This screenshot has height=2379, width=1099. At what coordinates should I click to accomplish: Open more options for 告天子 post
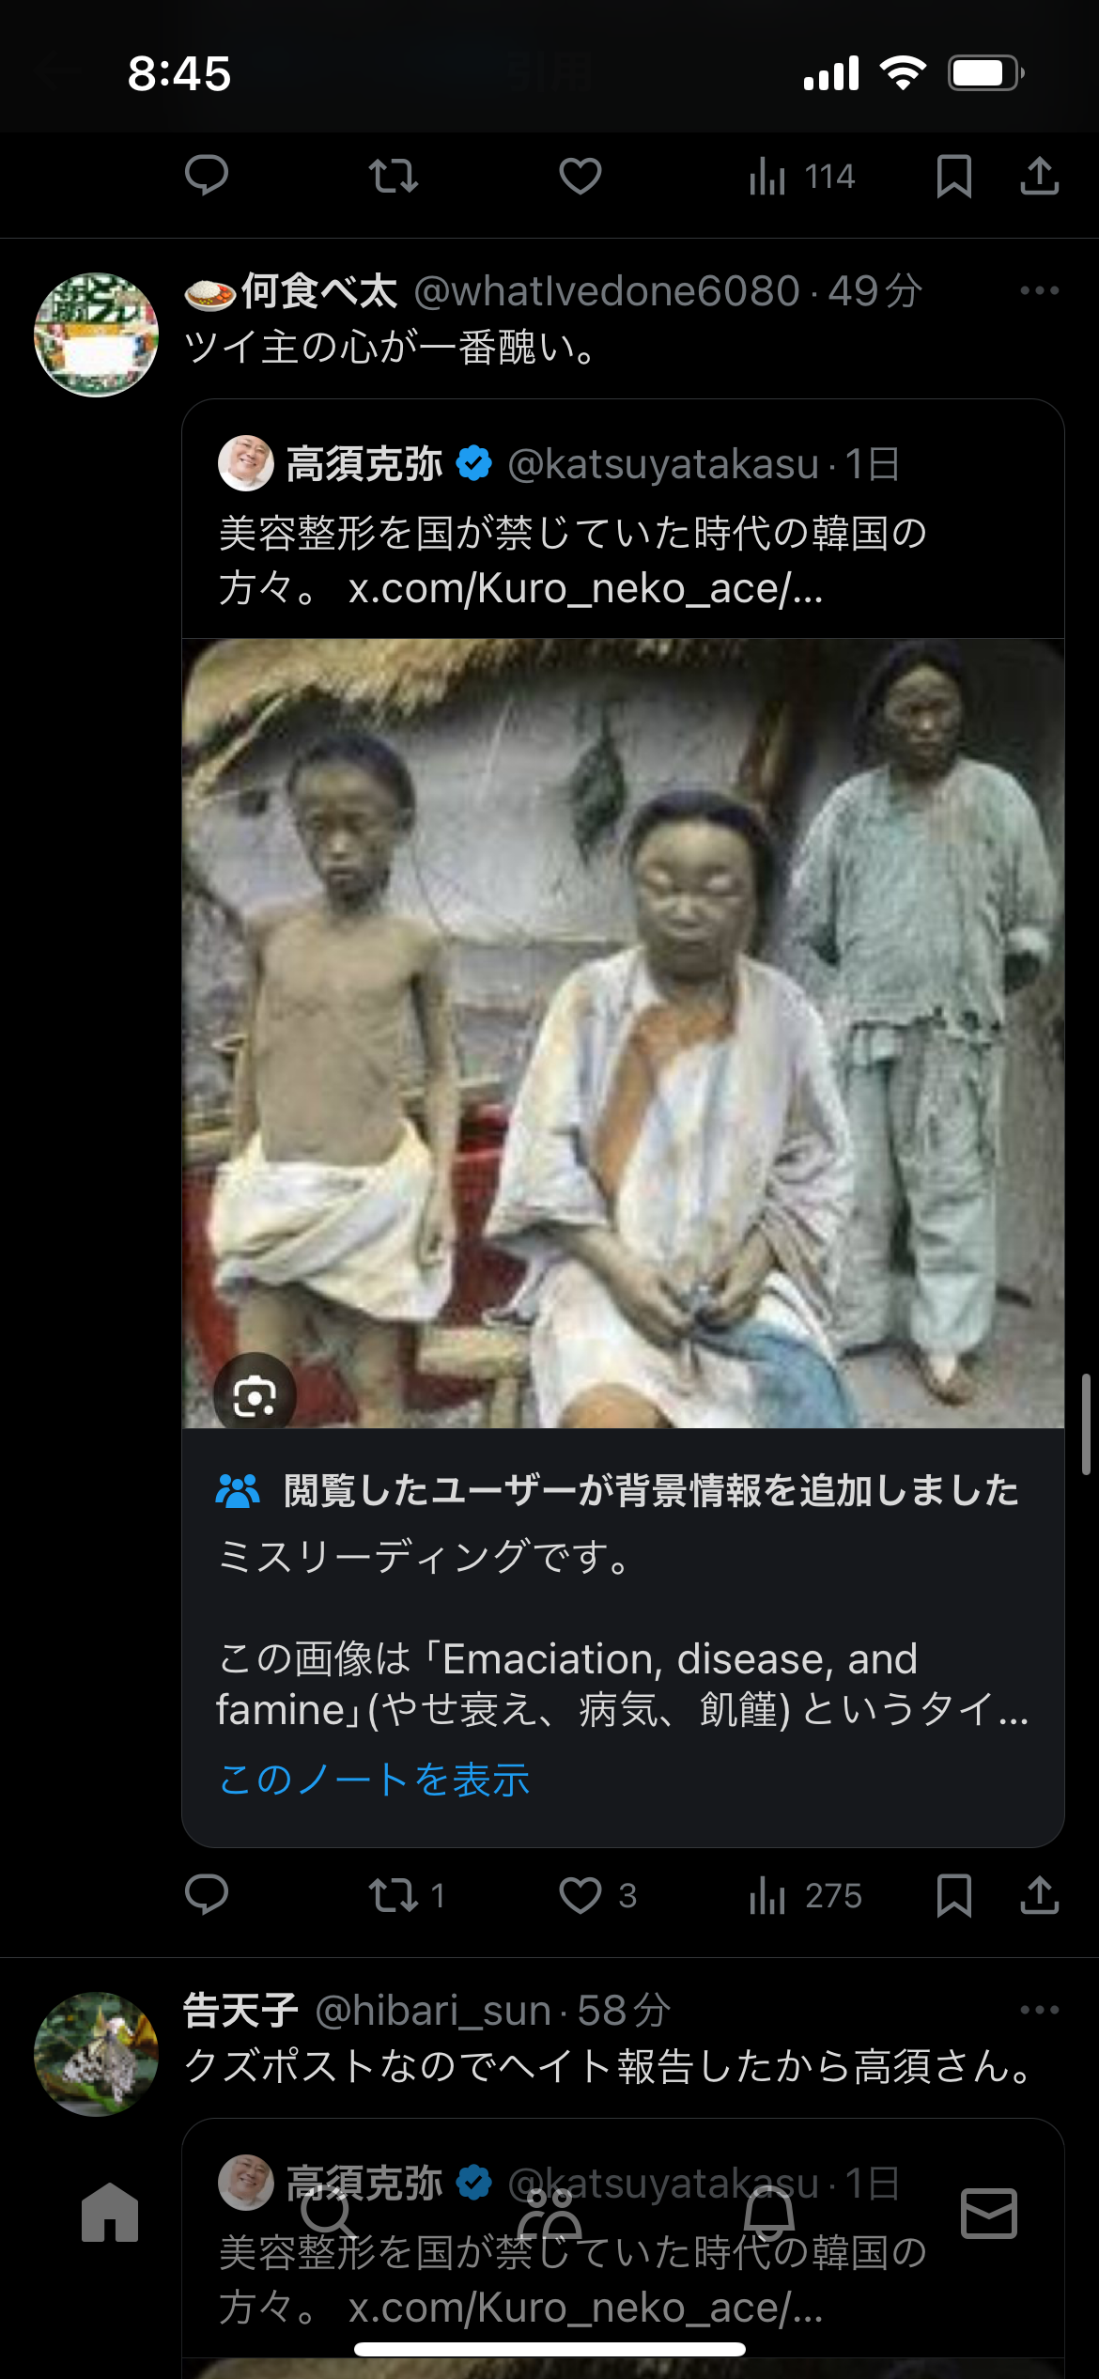point(1040,2010)
